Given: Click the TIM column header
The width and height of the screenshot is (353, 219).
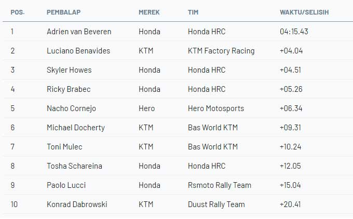Looking at the screenshot, I should click(x=193, y=12).
